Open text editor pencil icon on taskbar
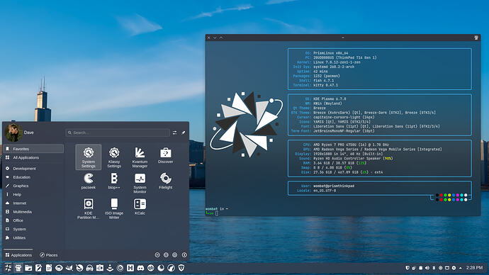This screenshot has height=275, width=489. (x=39, y=268)
